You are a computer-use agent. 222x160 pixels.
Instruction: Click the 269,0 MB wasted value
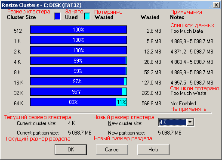pos(151,93)
